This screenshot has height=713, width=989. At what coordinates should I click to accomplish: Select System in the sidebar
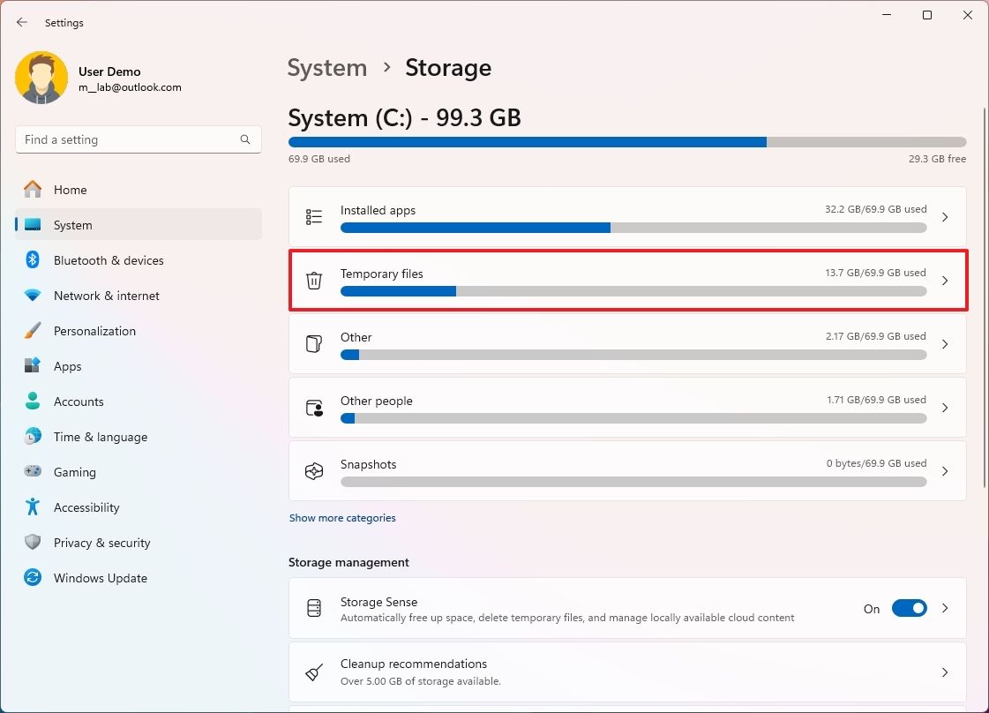point(73,225)
